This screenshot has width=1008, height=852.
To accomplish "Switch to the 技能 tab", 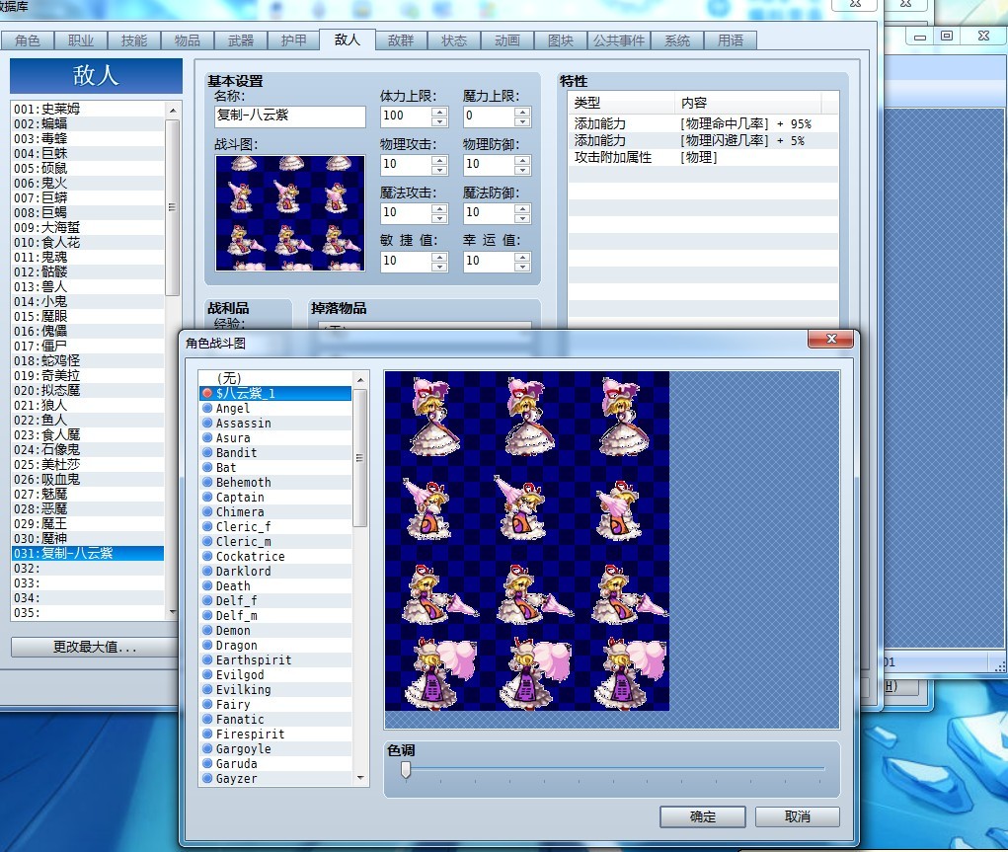I will point(133,40).
